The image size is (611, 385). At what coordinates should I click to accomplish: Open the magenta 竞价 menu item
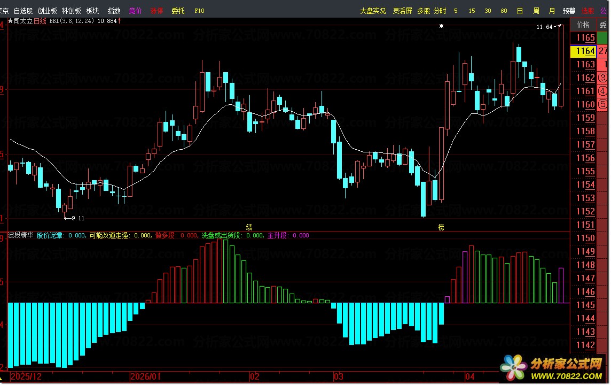pyautogui.click(x=136, y=11)
